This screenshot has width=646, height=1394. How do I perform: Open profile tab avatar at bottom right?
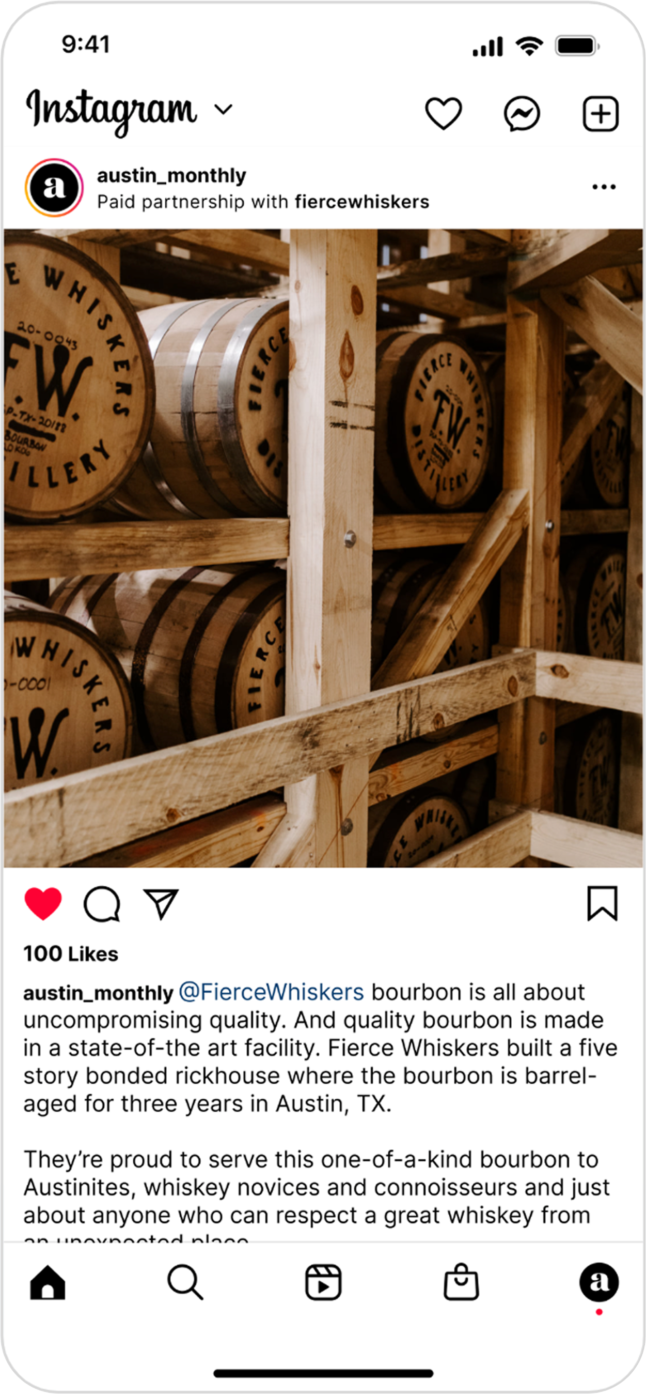pyautogui.click(x=599, y=1282)
